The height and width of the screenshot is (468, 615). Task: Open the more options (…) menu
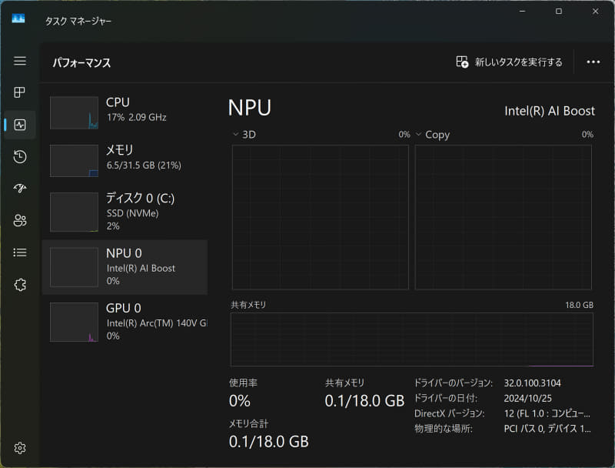[593, 62]
